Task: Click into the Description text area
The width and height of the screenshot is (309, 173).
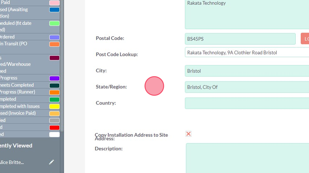Action: tap(248, 158)
